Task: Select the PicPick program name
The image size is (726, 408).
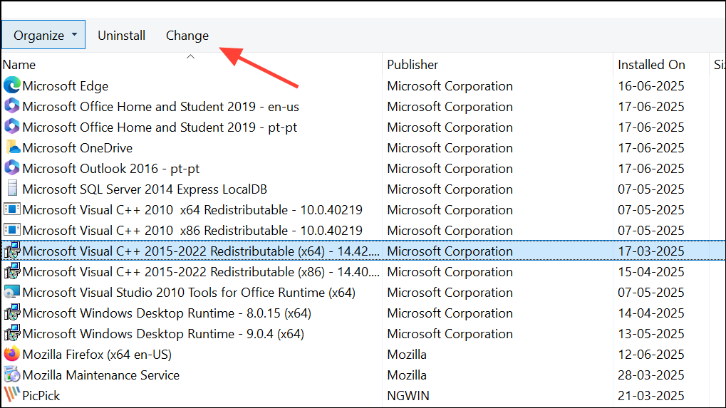Action: point(41,396)
